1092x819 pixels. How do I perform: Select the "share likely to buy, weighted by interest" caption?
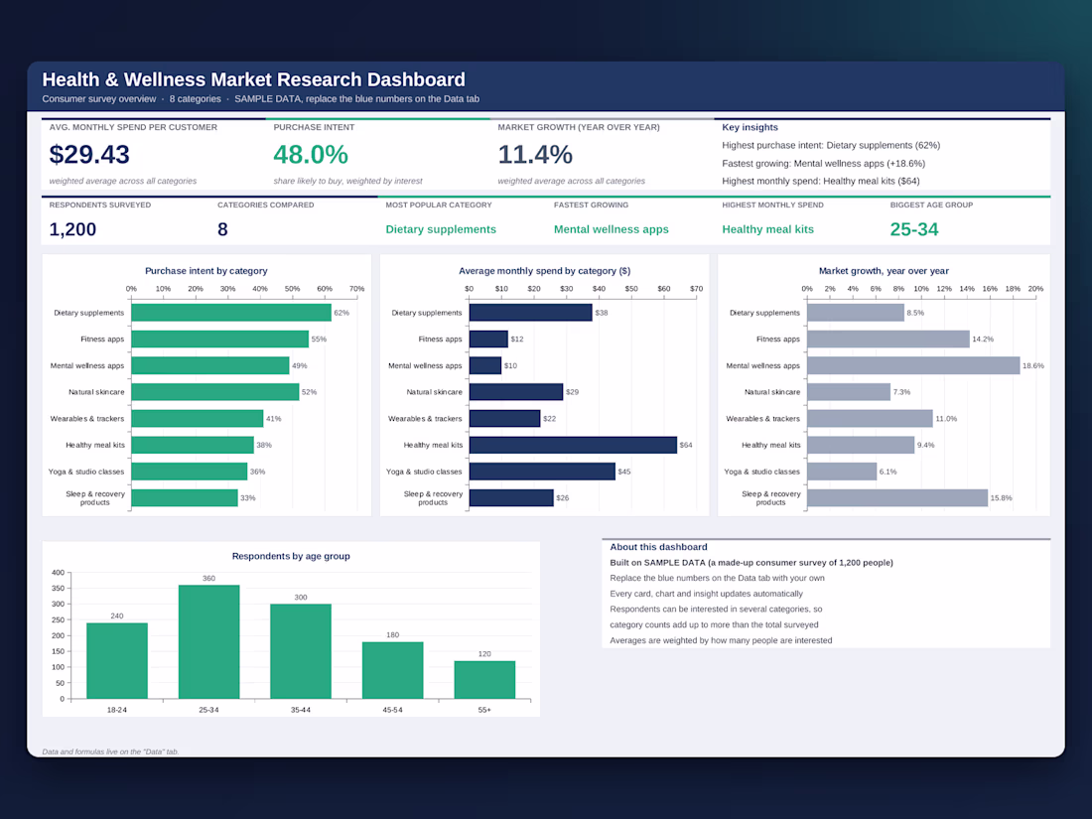point(347,181)
